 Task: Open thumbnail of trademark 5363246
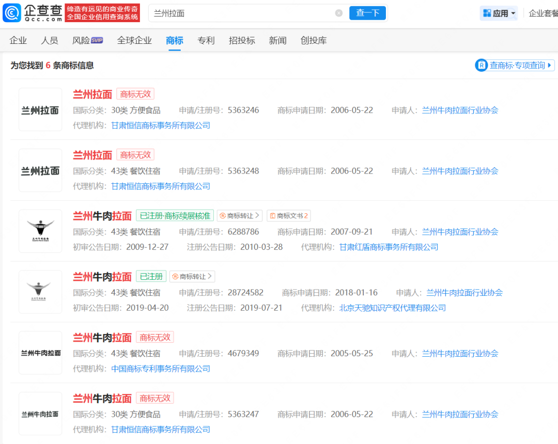40,110
